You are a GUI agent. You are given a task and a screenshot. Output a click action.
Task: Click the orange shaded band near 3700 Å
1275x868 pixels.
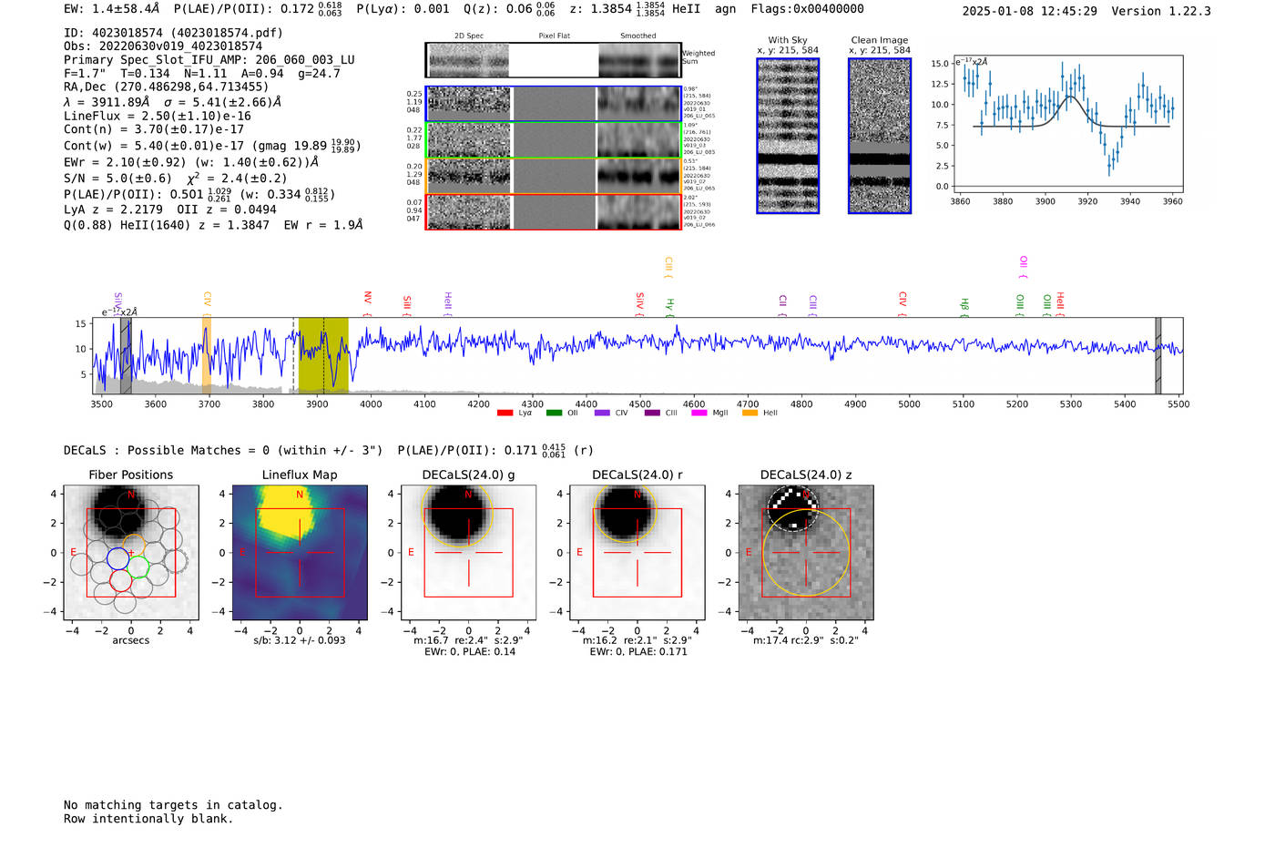(x=207, y=355)
